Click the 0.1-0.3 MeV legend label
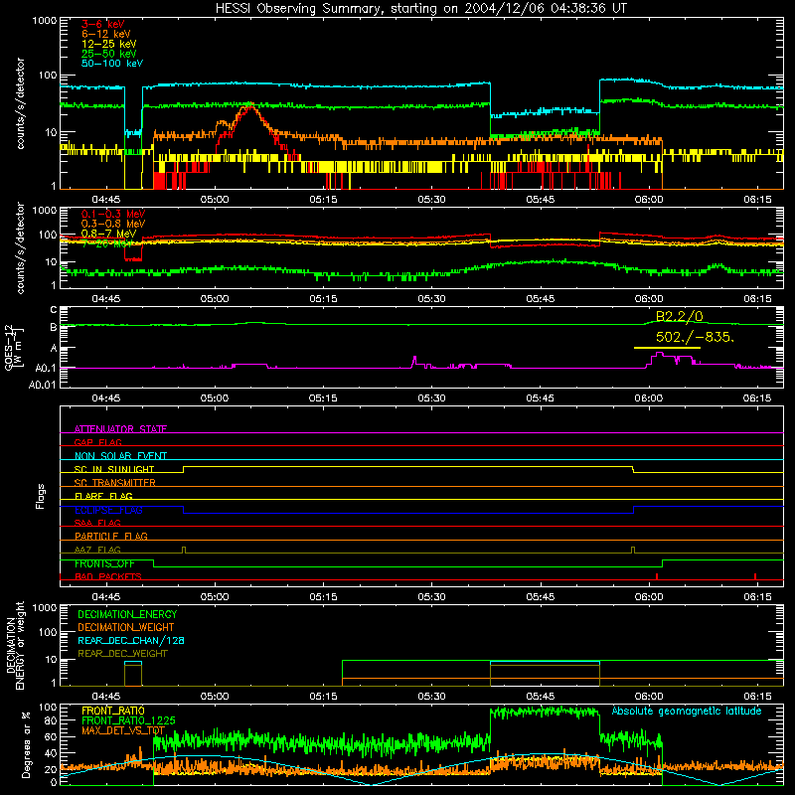 113,214
